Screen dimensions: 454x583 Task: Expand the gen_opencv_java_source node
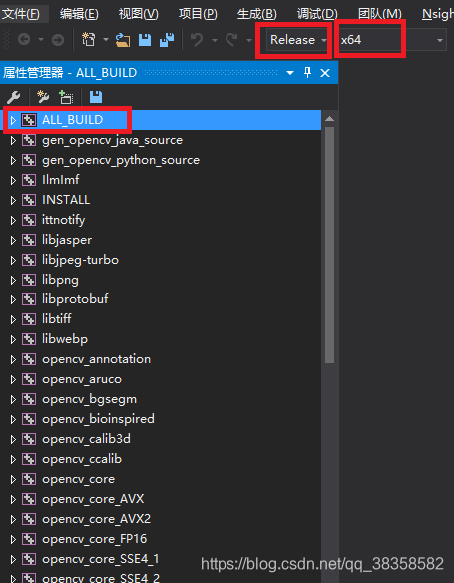click(x=13, y=140)
